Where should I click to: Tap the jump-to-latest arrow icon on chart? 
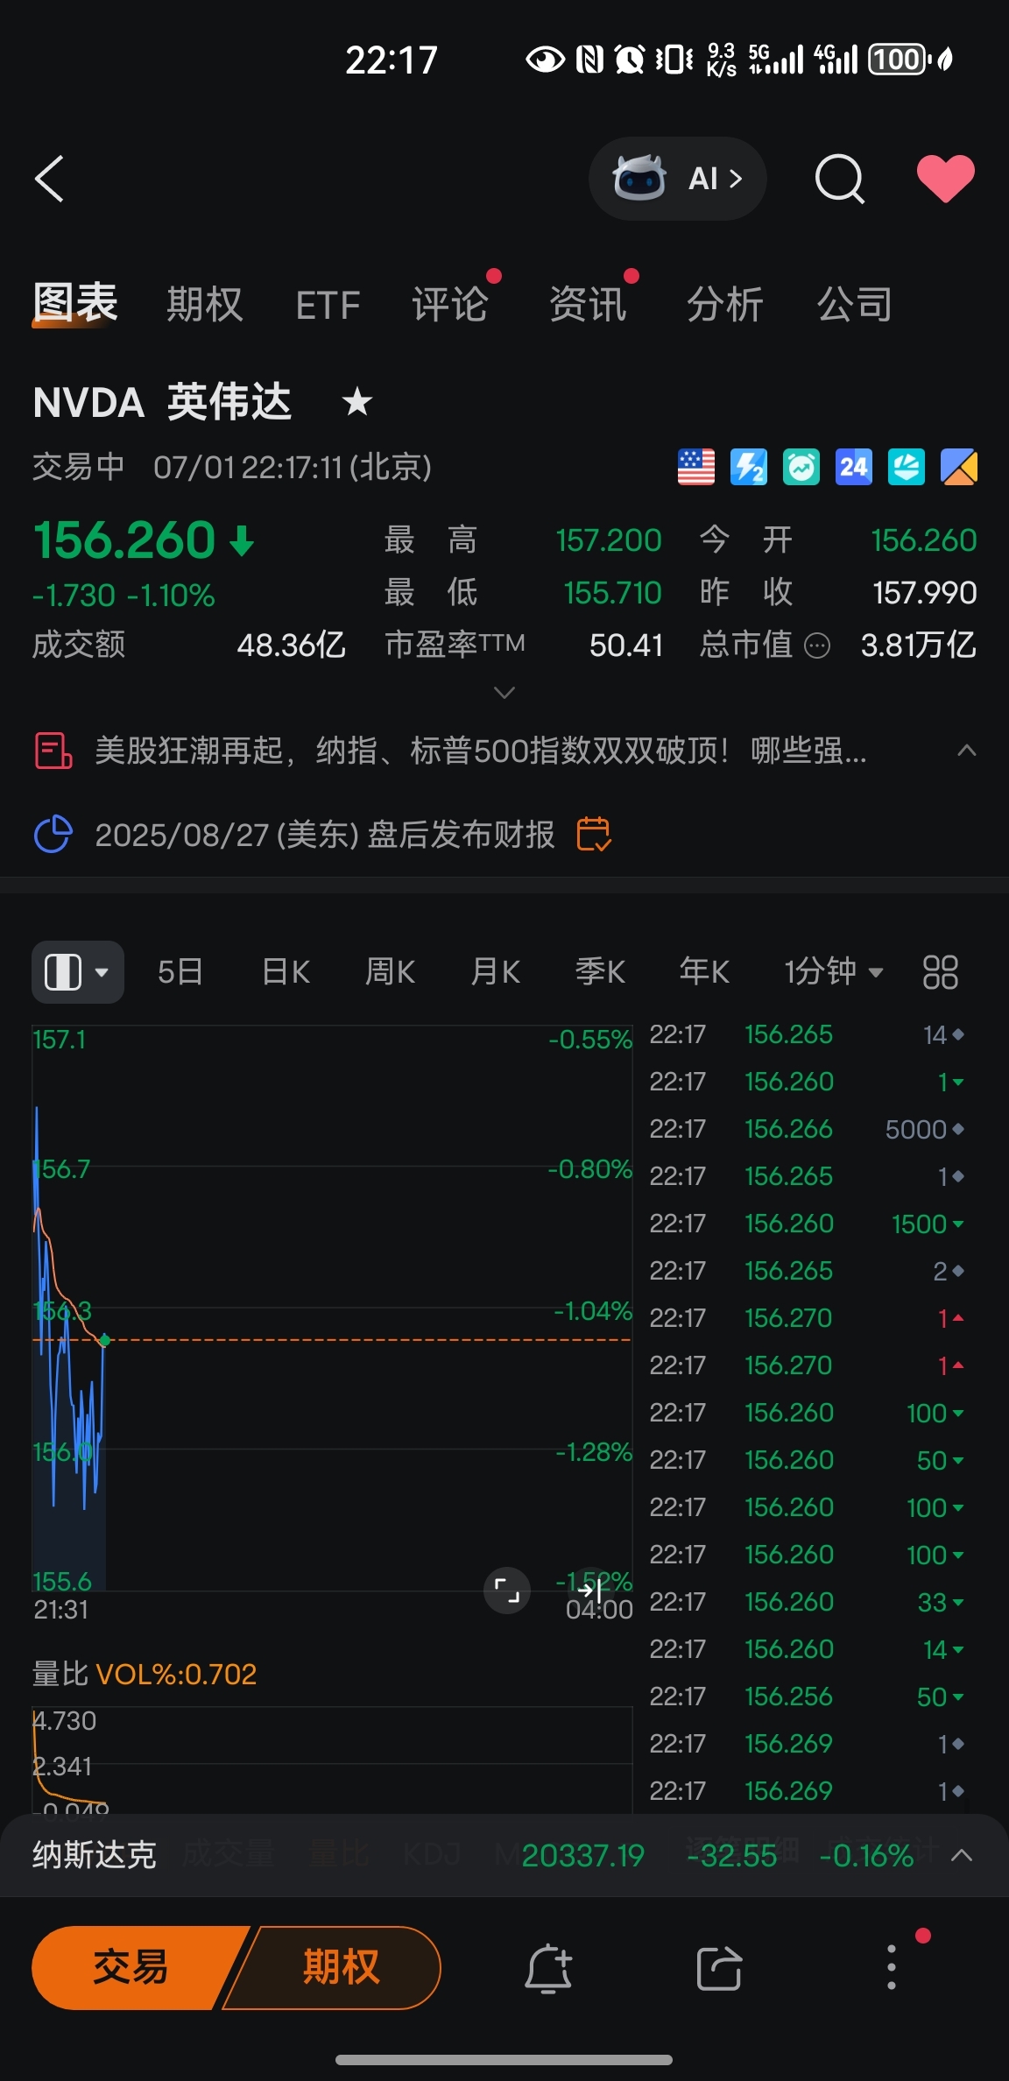pyautogui.click(x=592, y=1591)
